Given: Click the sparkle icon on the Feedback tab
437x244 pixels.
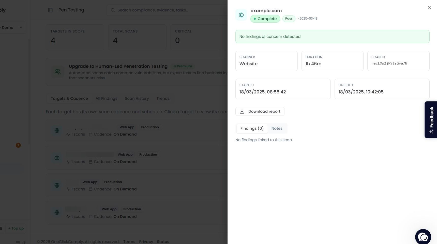Looking at the screenshot, I should coord(431,132).
